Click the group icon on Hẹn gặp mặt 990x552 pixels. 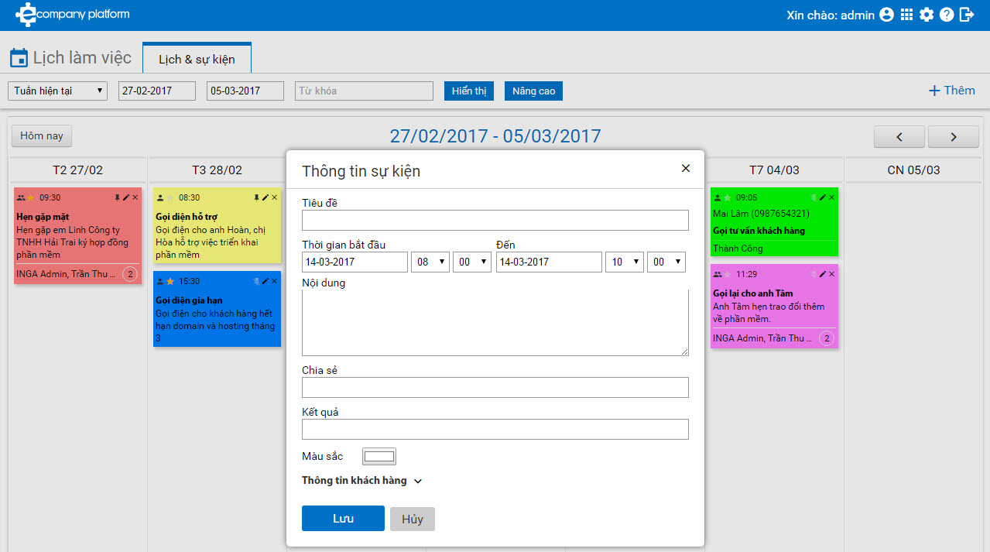[x=21, y=197]
